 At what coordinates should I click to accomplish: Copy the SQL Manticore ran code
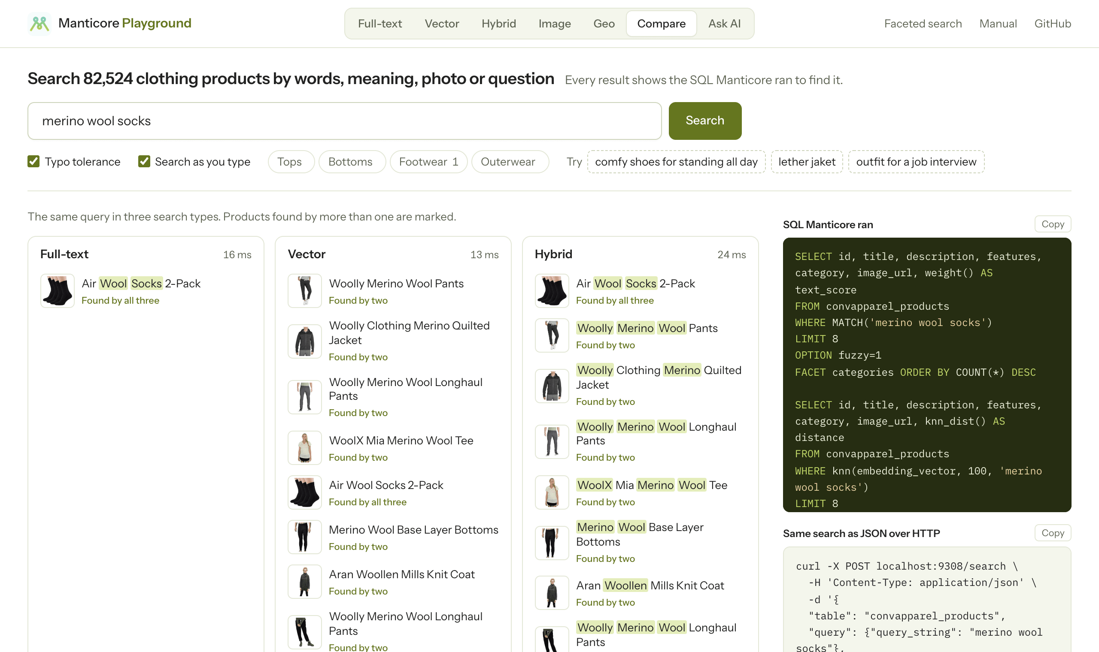(1052, 224)
